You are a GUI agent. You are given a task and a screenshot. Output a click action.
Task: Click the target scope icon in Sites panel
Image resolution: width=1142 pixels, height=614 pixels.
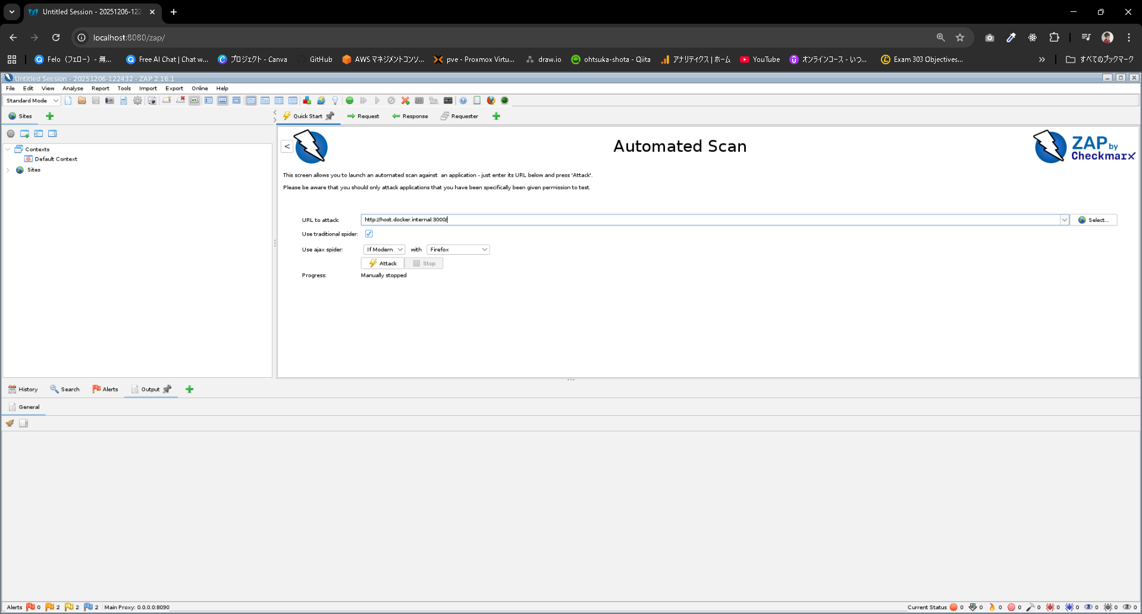[x=11, y=134]
